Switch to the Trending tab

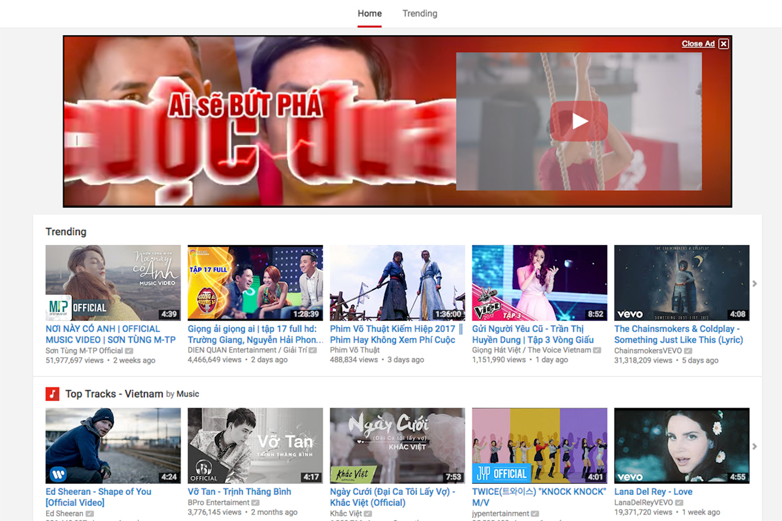(x=420, y=13)
